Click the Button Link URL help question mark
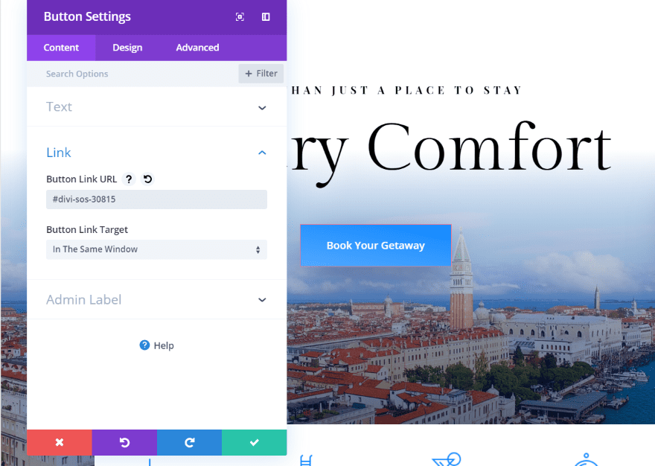655x466 pixels. point(129,179)
